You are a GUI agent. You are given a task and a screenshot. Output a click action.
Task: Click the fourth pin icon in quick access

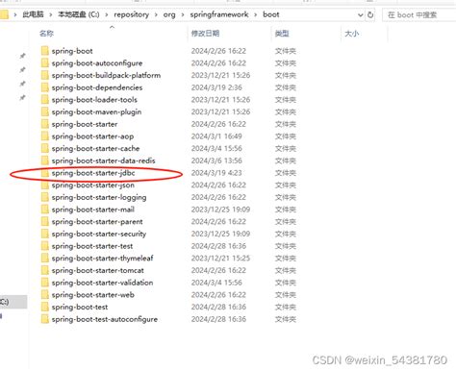click(x=22, y=97)
